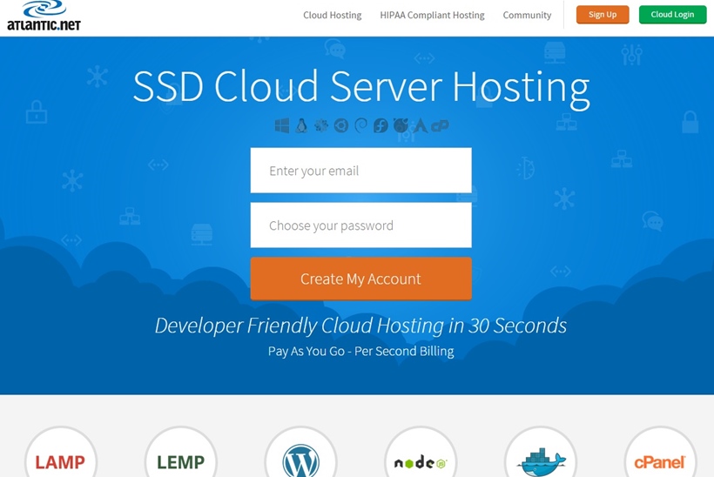Select the Ubuntu icon
The height and width of the screenshot is (477, 714).
pos(341,125)
